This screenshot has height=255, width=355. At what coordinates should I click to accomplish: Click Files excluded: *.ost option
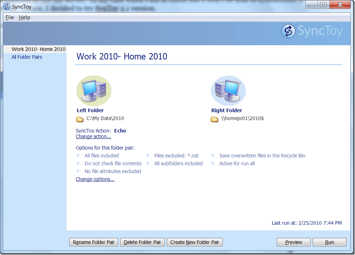[x=176, y=156]
